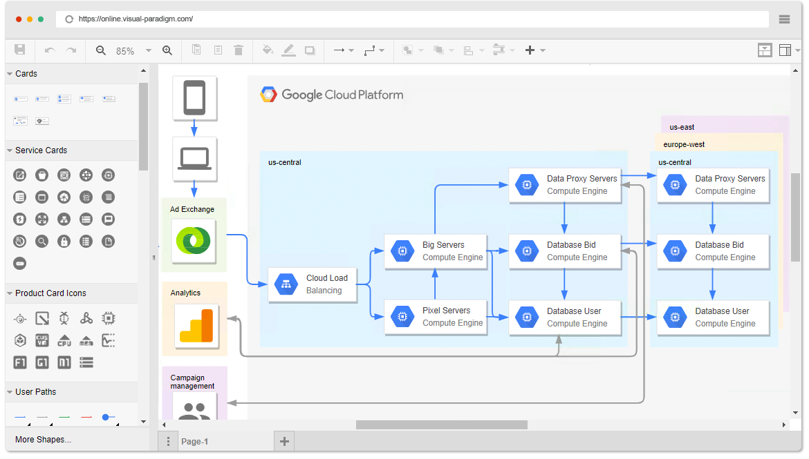
Task: Open the plus insert dropdown
Action: coord(535,50)
